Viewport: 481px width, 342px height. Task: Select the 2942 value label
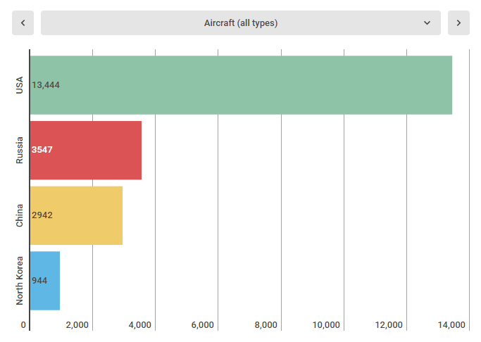42,215
